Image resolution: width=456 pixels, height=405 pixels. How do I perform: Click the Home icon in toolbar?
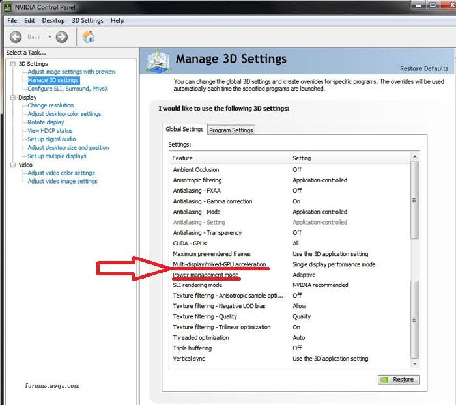click(x=89, y=36)
